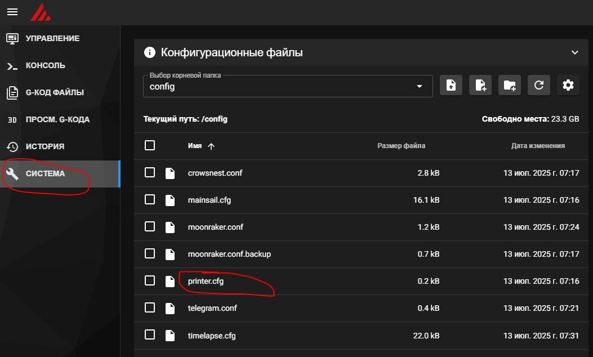
Task: Go to the Консоль menu item
Action: click(45, 65)
